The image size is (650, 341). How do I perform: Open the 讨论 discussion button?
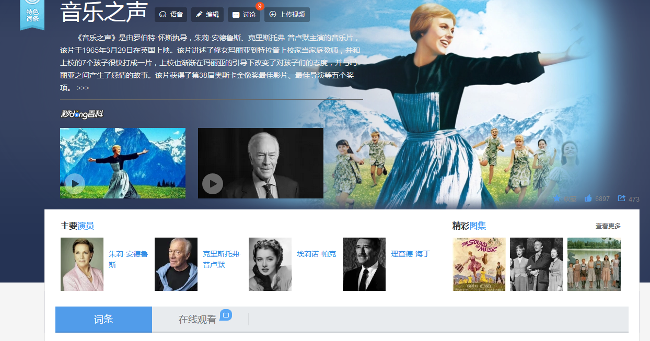click(x=244, y=15)
